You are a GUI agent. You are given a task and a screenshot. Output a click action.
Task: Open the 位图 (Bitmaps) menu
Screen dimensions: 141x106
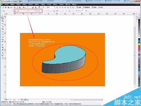(x=43, y=4)
